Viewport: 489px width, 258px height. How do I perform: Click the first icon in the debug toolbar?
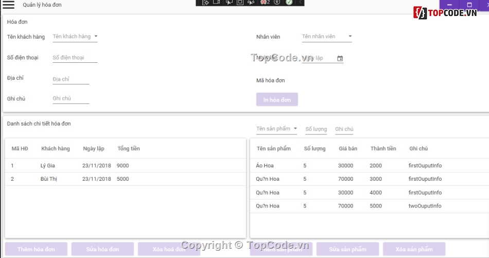205,3
